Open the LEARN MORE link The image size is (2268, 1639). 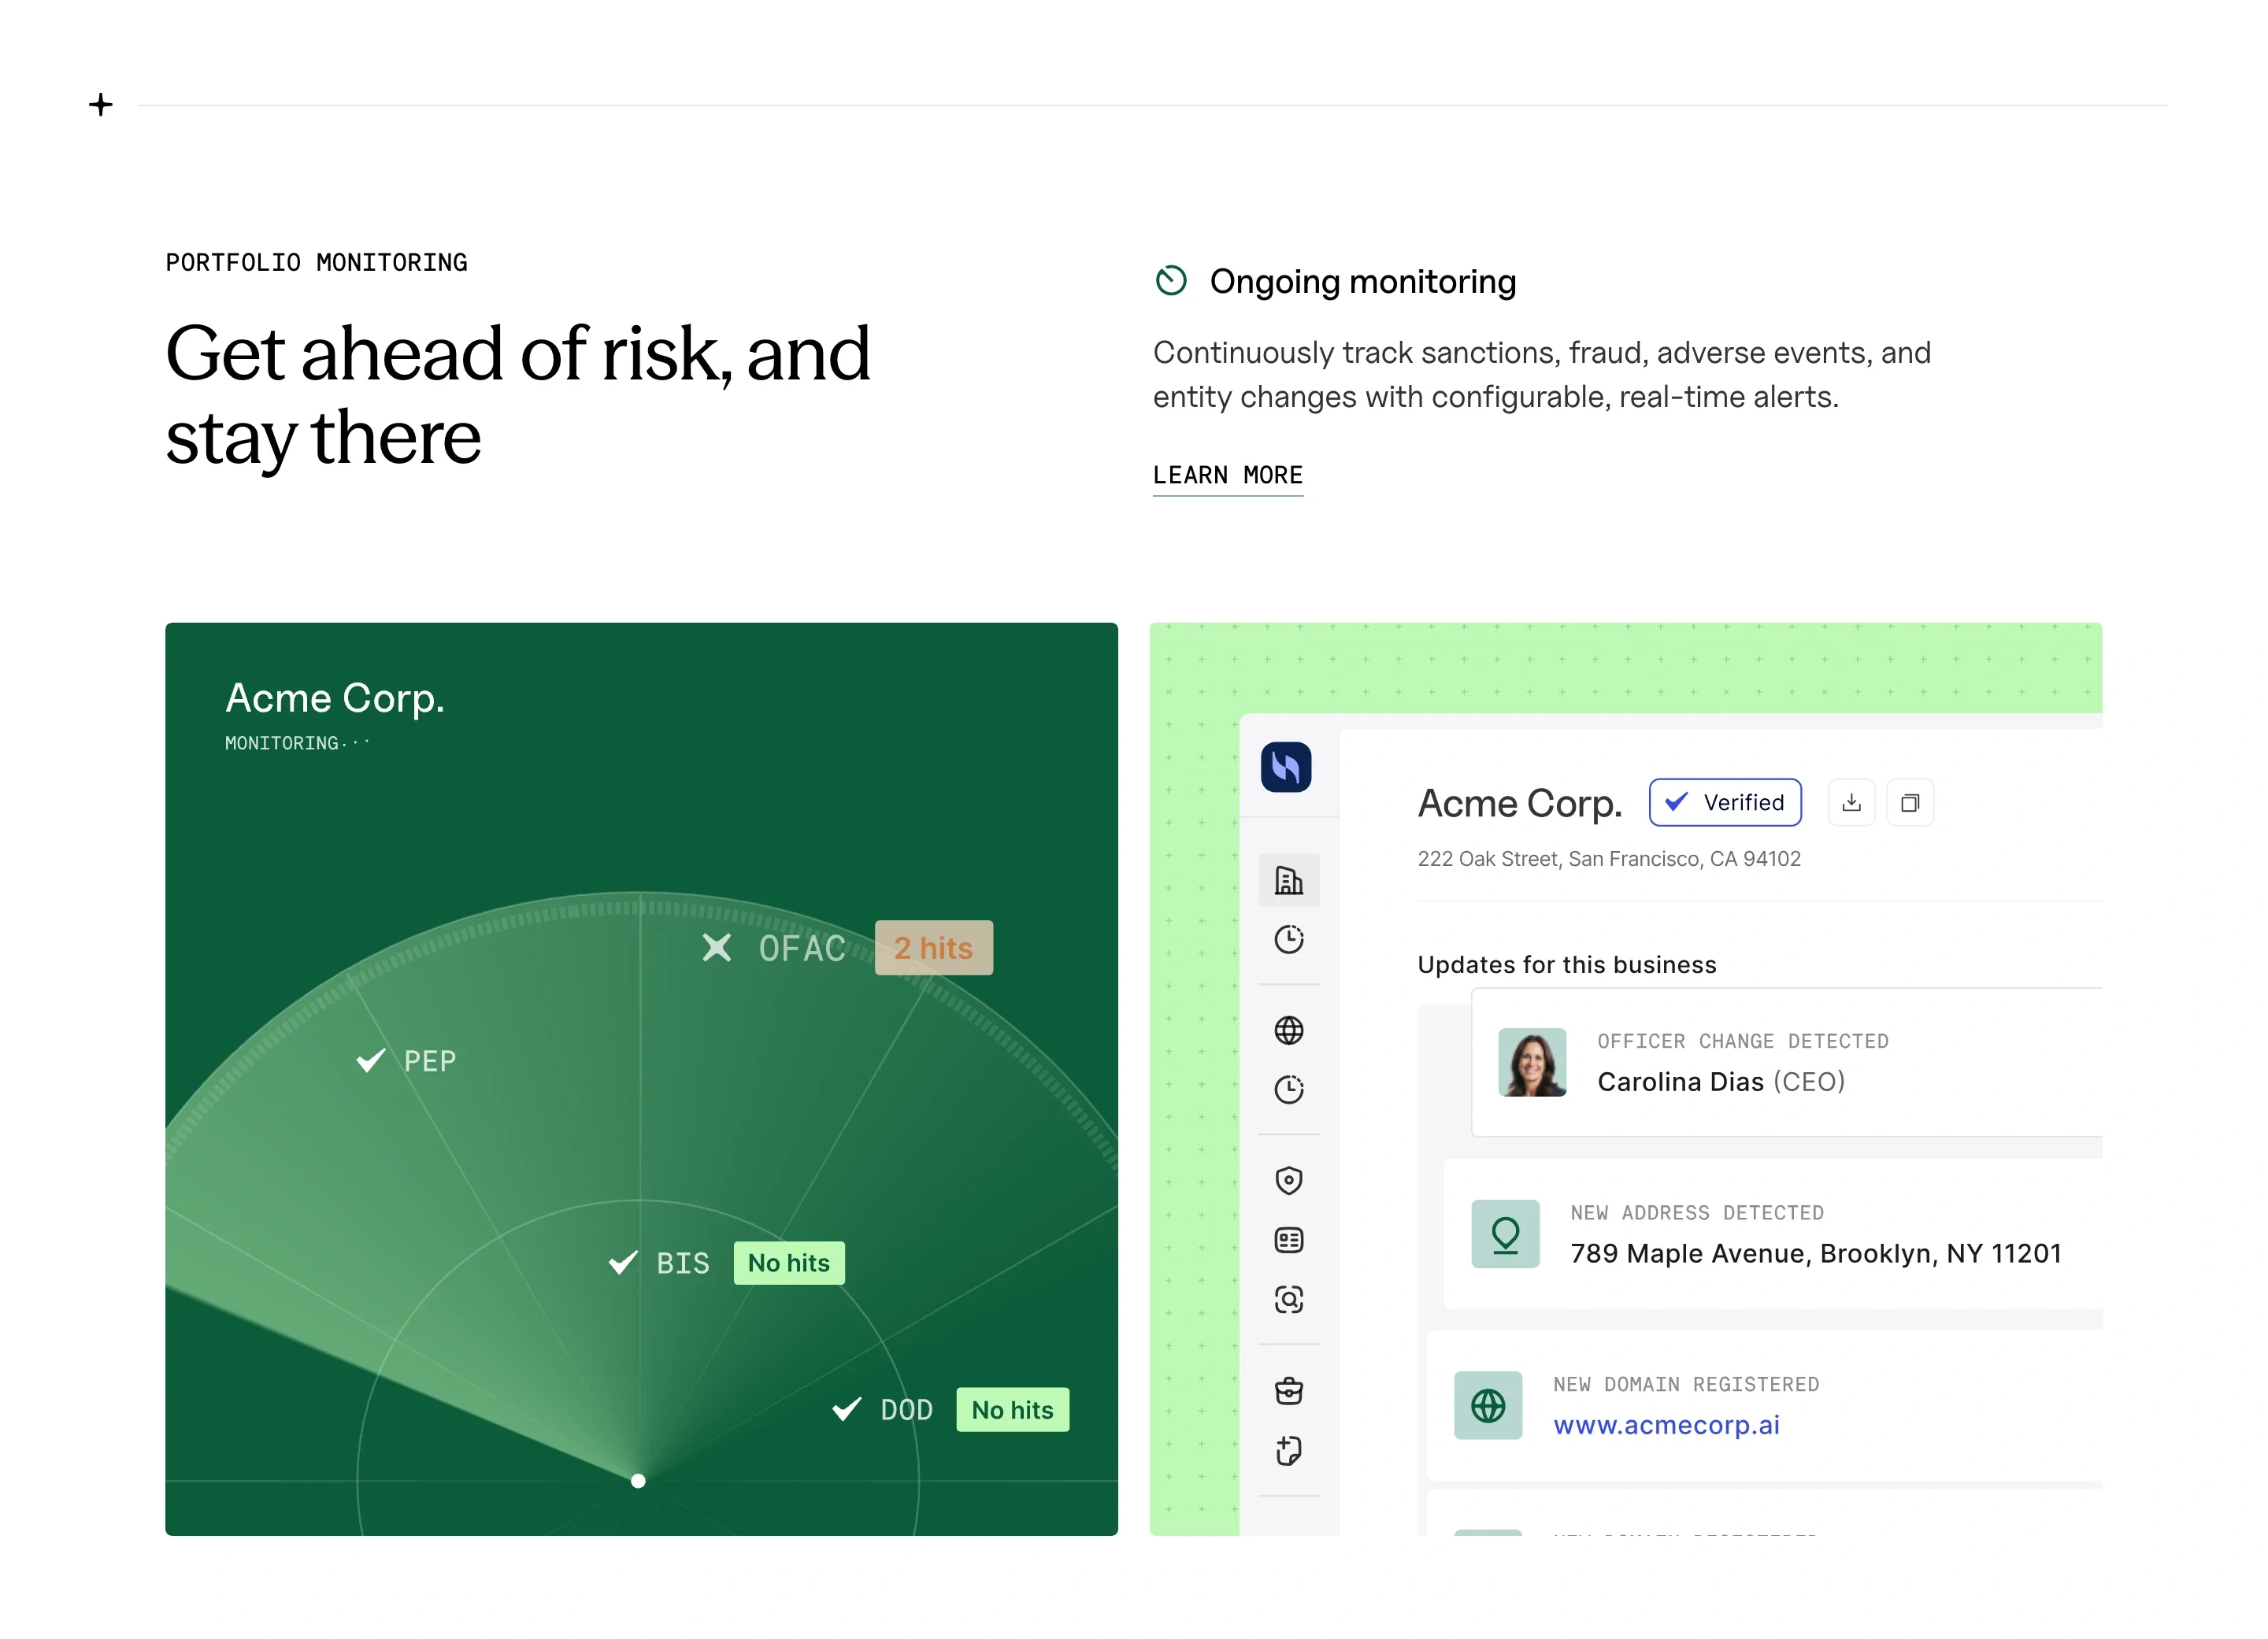(x=1228, y=475)
